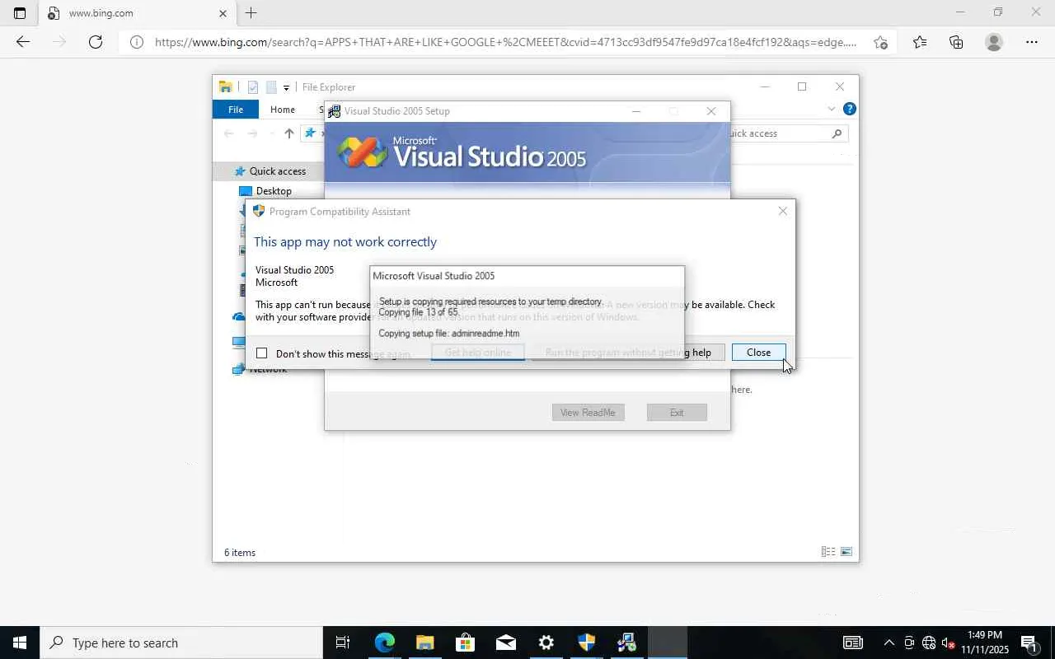Image resolution: width=1055 pixels, height=659 pixels.
Task: Open File Explorer from the taskbar
Action: tap(424, 643)
